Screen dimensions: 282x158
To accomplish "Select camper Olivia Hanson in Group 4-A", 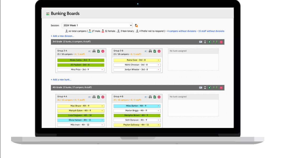I will coord(80,120).
